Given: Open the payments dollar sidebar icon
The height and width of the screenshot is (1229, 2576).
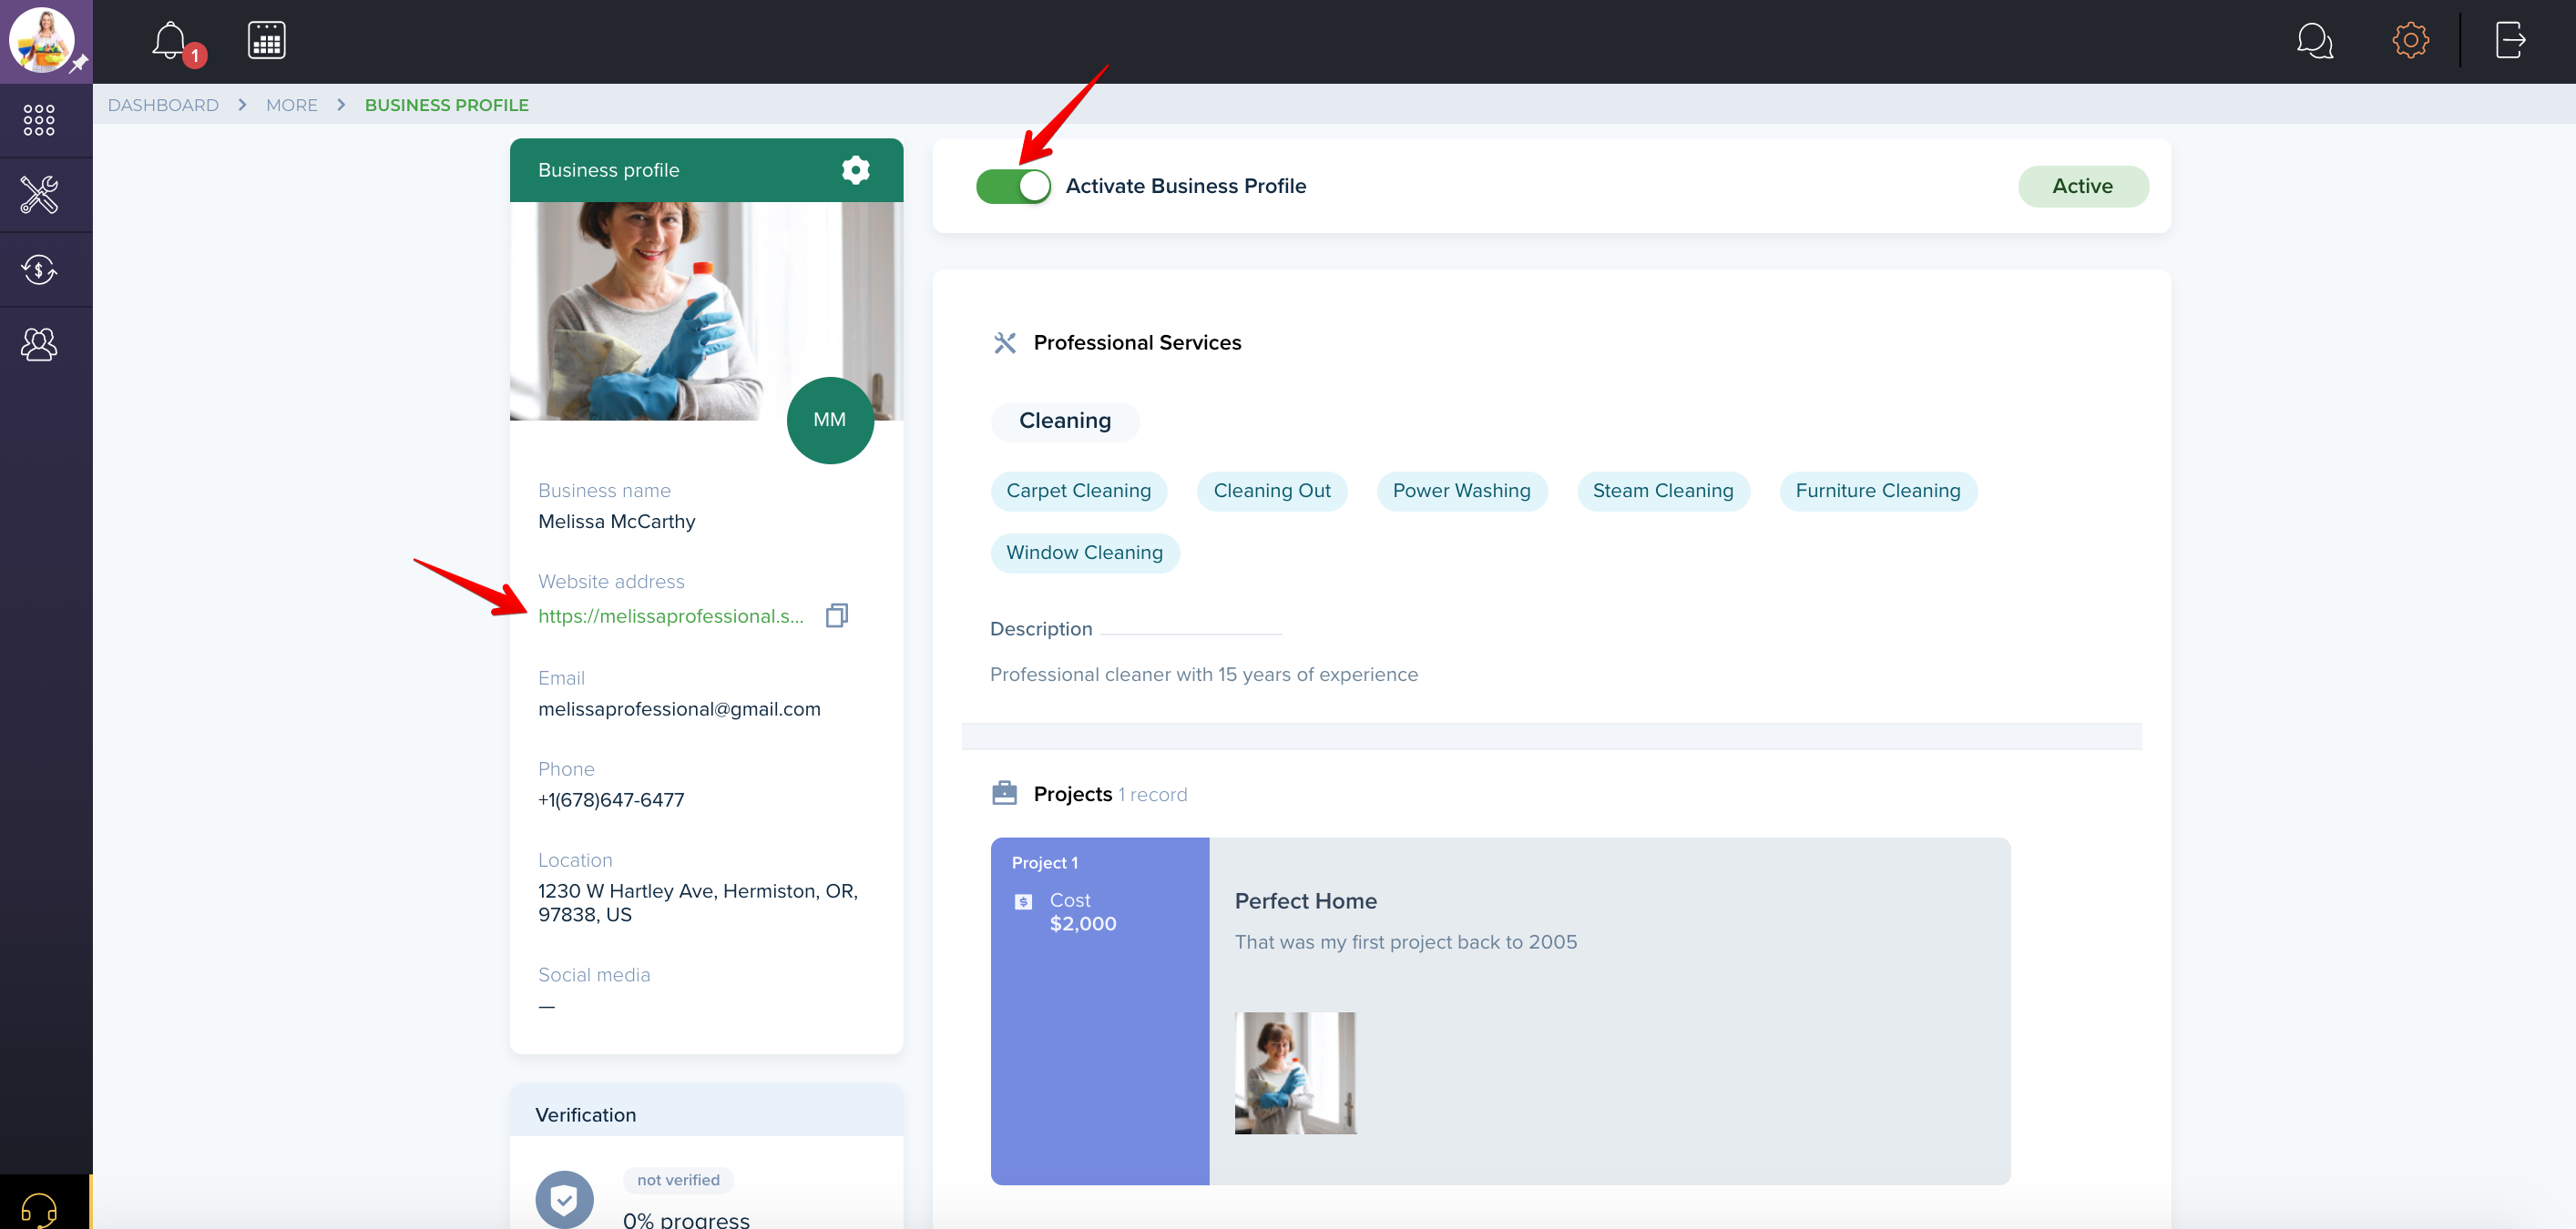Looking at the screenshot, I should tap(39, 269).
